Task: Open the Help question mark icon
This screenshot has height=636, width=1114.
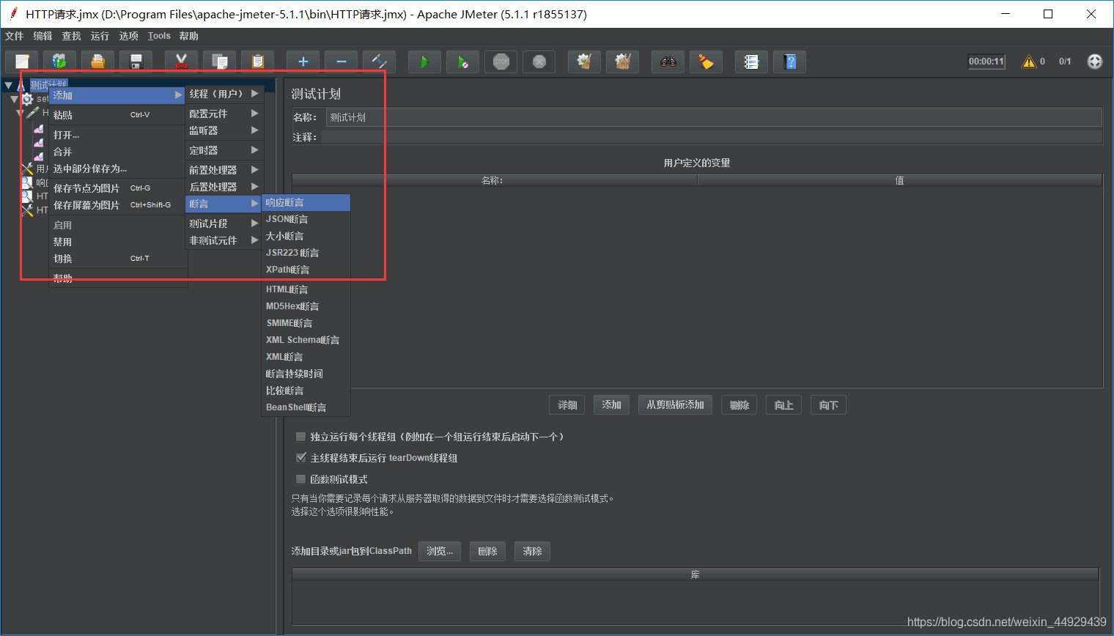Action: click(x=790, y=62)
